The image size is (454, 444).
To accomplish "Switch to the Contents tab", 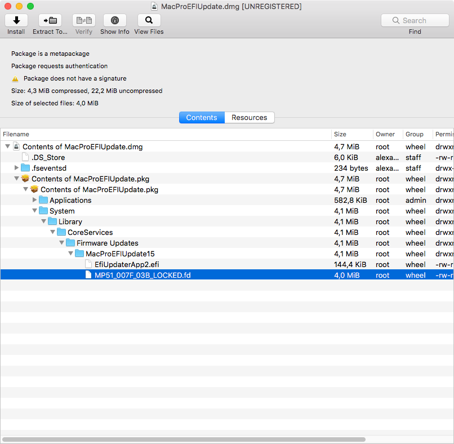I will tap(202, 118).
